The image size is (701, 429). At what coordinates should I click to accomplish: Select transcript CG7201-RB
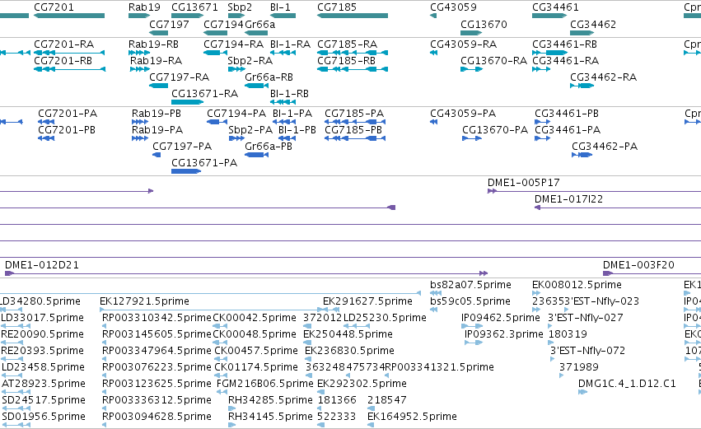(x=69, y=69)
